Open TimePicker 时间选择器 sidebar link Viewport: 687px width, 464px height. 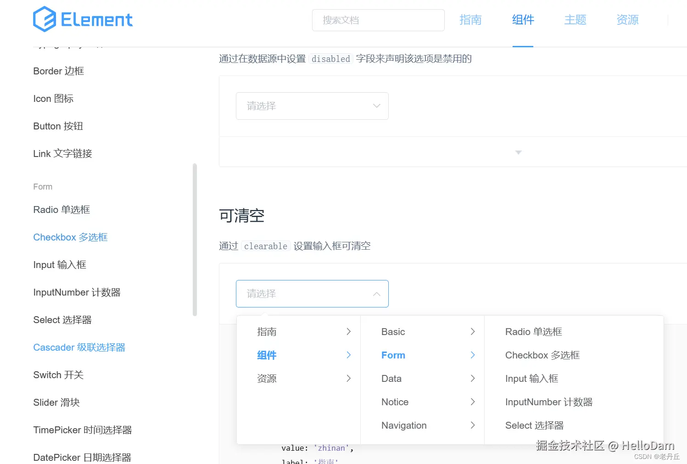pyautogui.click(x=83, y=430)
